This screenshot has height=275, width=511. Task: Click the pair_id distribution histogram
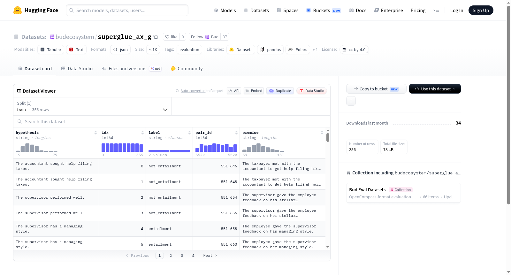point(216,147)
